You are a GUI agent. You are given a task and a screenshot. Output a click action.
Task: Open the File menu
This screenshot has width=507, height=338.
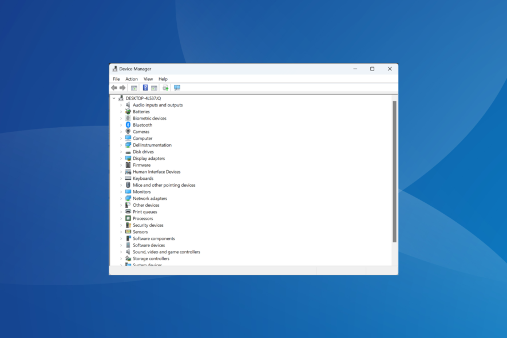(116, 79)
